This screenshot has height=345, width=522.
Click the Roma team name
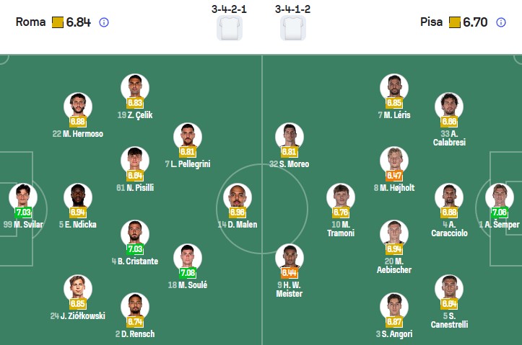tap(30, 22)
